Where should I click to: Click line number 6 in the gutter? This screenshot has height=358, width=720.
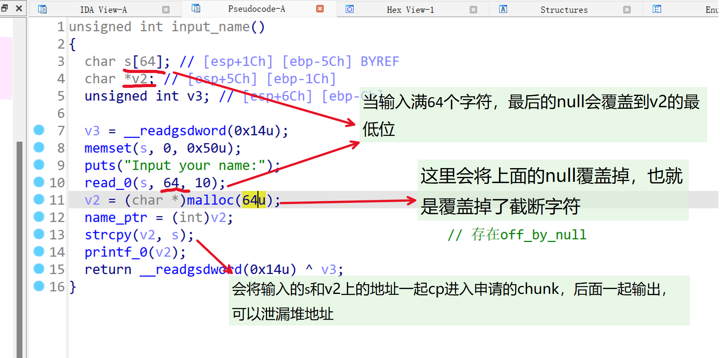(61, 114)
